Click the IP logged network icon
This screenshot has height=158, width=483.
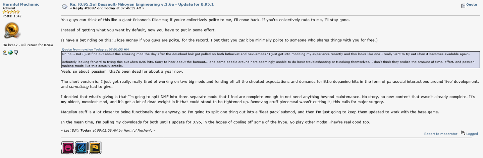coord(463,133)
